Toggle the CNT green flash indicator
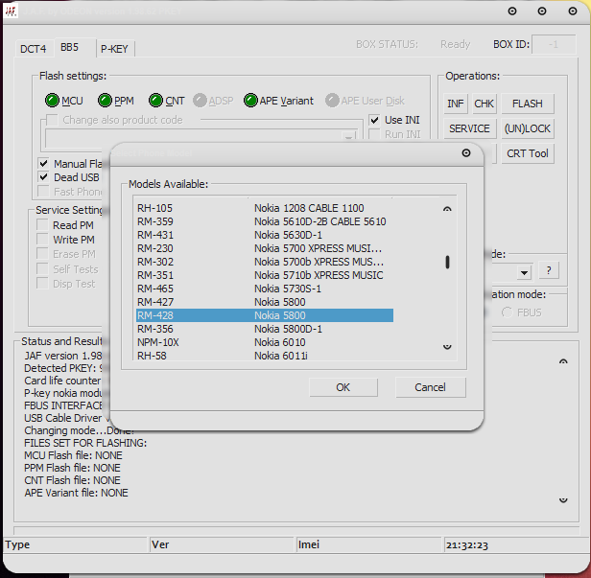The height and width of the screenshot is (578, 591). 155,101
